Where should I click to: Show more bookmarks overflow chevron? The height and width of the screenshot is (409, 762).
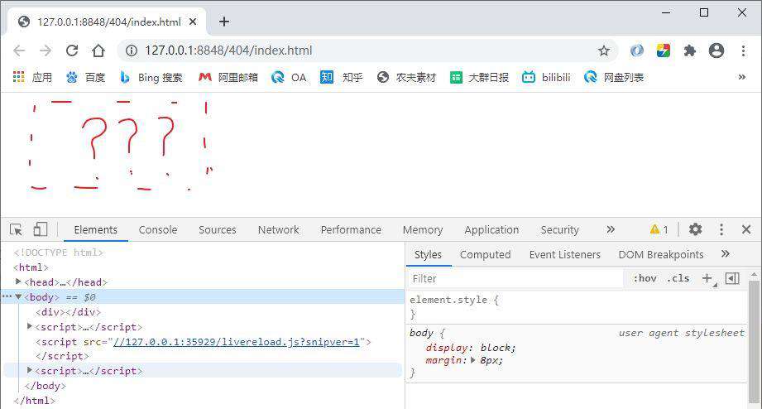741,77
